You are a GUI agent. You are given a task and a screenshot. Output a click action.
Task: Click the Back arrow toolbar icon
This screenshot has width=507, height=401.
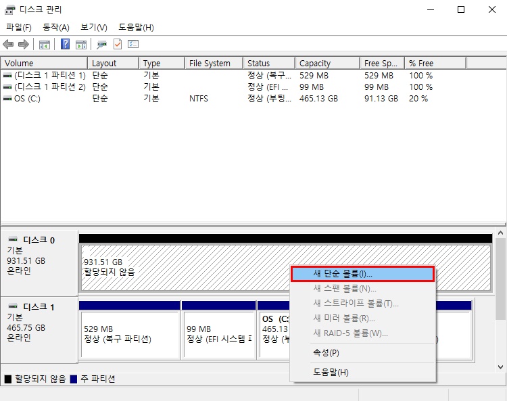tap(8, 45)
